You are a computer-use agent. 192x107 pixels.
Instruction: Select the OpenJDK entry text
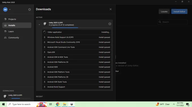pyautogui.click(x=51, y=52)
